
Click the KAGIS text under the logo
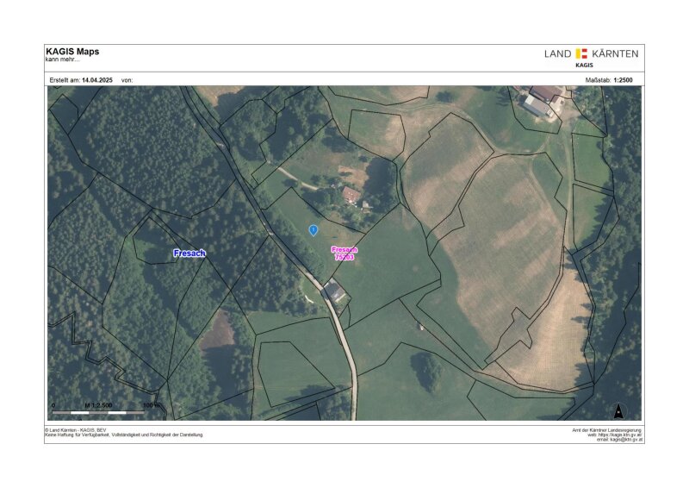(583, 65)
